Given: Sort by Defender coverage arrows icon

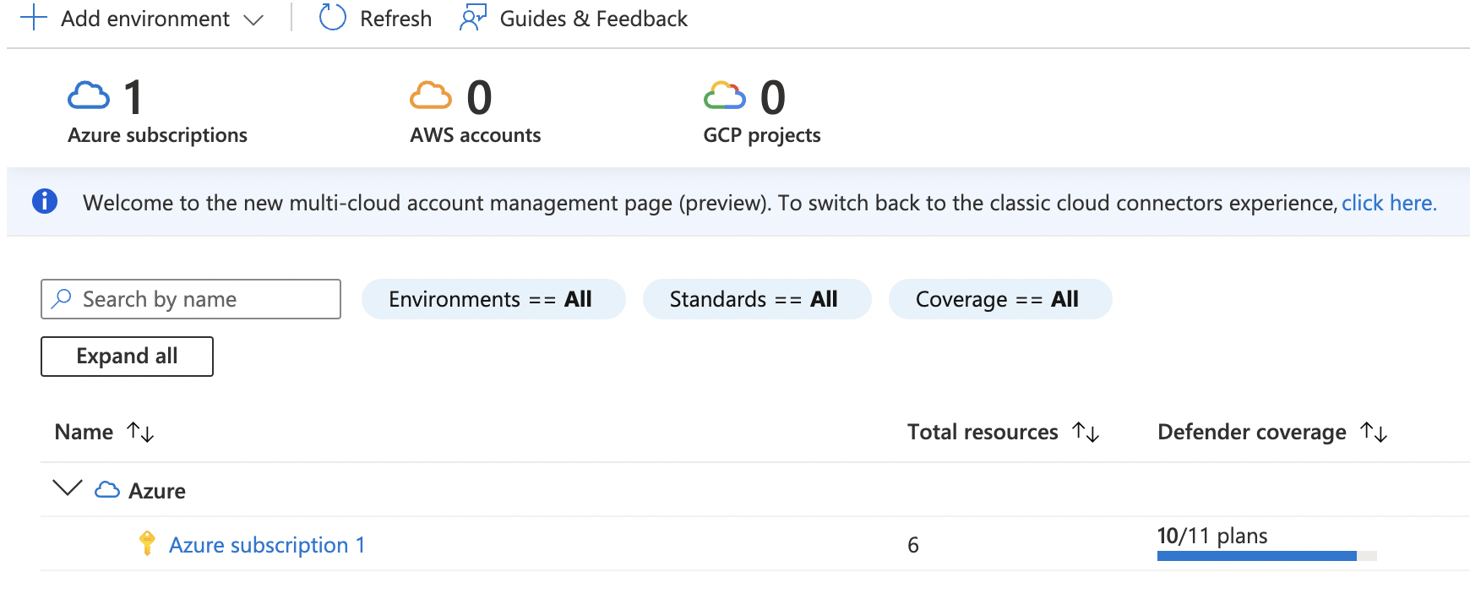Looking at the screenshot, I should (x=1374, y=432).
